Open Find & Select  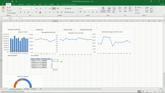point(152,10)
